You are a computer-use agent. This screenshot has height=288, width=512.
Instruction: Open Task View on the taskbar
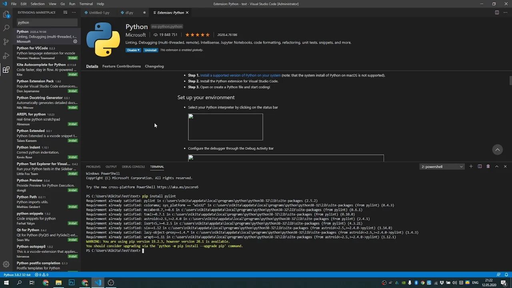[x=32, y=283]
